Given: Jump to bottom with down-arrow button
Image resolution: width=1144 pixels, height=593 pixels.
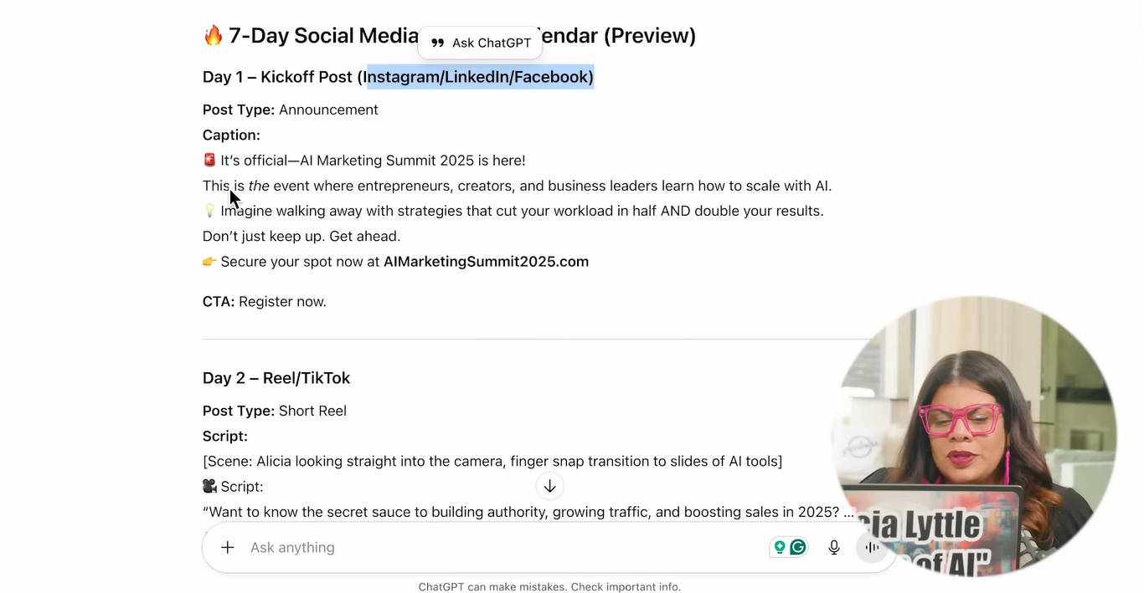Looking at the screenshot, I should (549, 486).
